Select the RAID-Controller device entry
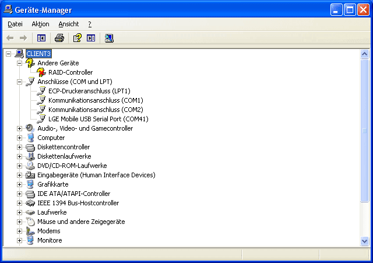 pyautogui.click(x=71, y=72)
